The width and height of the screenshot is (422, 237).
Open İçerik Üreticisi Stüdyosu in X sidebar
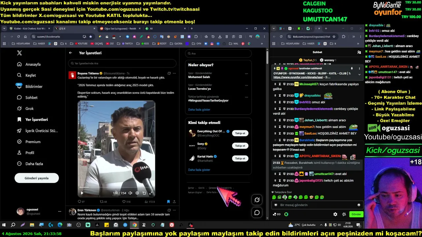[38, 131]
